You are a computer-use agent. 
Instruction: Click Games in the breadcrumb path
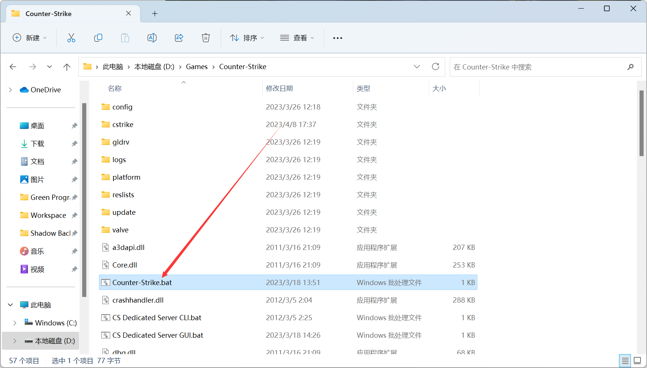[x=196, y=67]
